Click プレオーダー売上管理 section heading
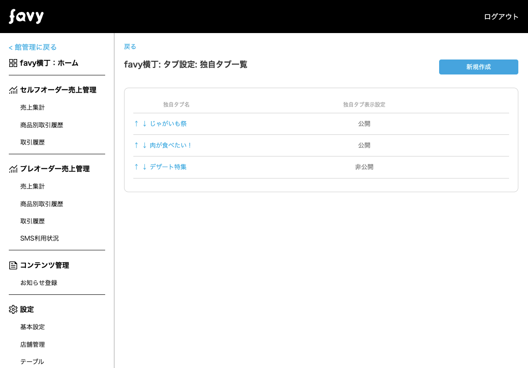This screenshot has width=528, height=368. tap(55, 169)
